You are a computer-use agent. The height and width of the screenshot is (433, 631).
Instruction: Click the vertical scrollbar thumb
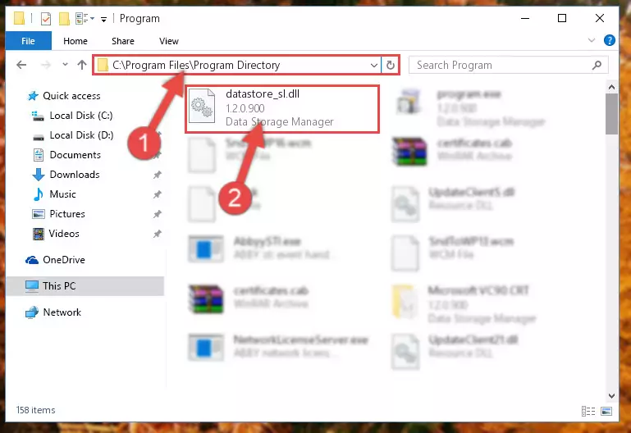point(611,114)
